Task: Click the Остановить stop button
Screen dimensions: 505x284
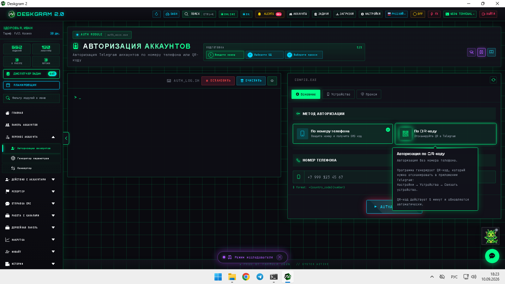Action: pyautogui.click(x=218, y=81)
